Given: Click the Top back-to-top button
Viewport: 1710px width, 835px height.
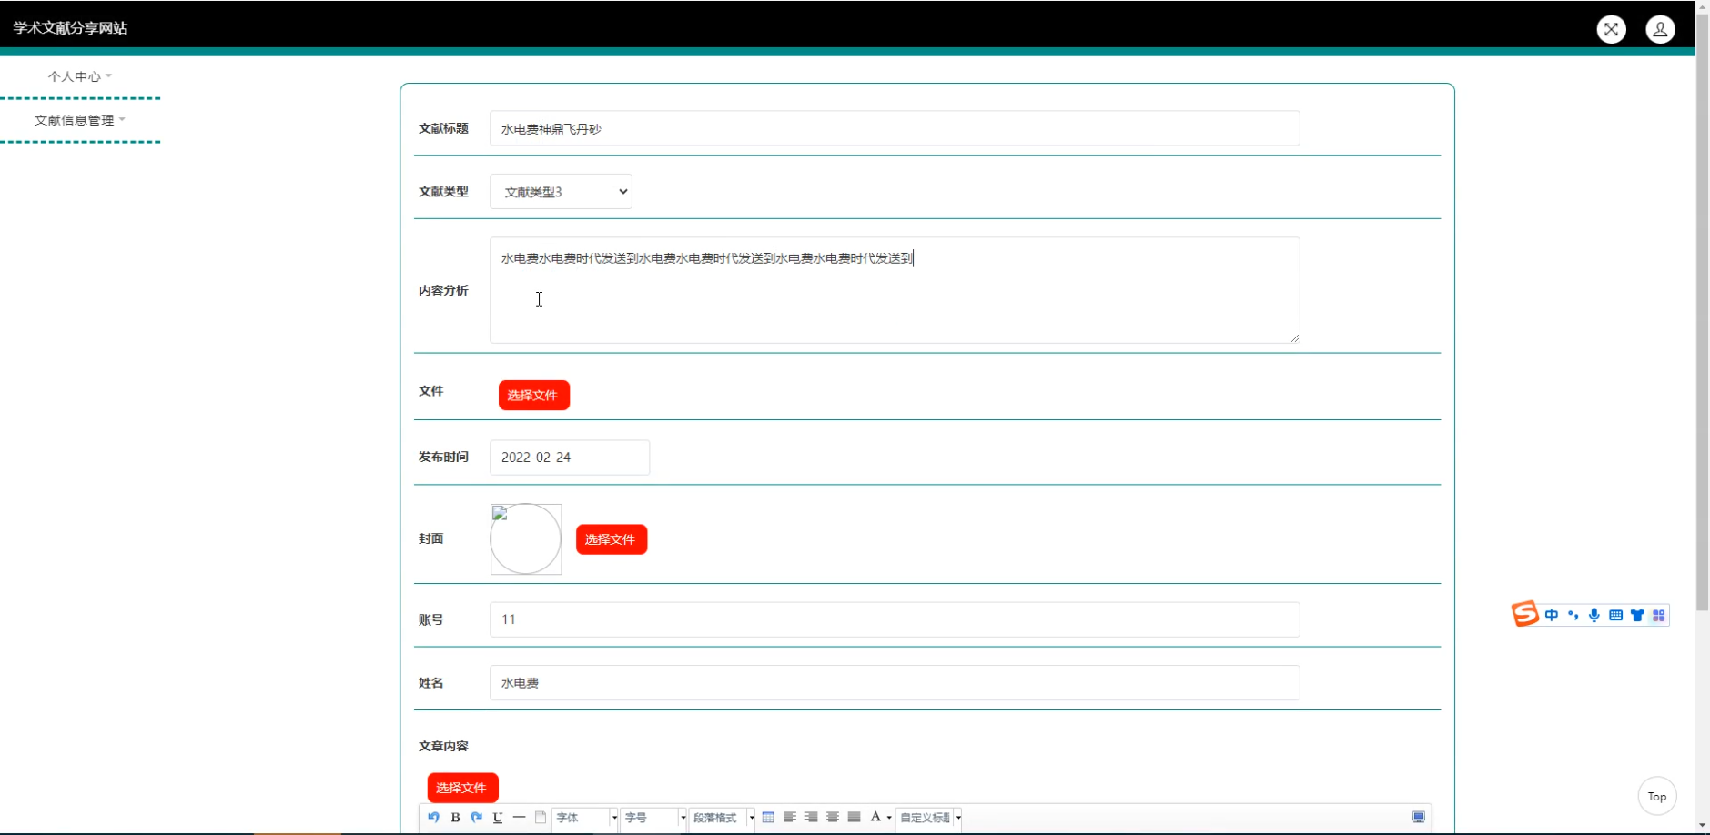Looking at the screenshot, I should (x=1656, y=796).
